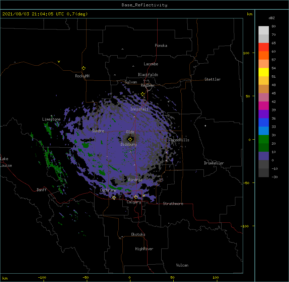The width and height of the screenshot is (289, 282).
Task: Click the Blackfalds city label
Action: [x=148, y=75]
